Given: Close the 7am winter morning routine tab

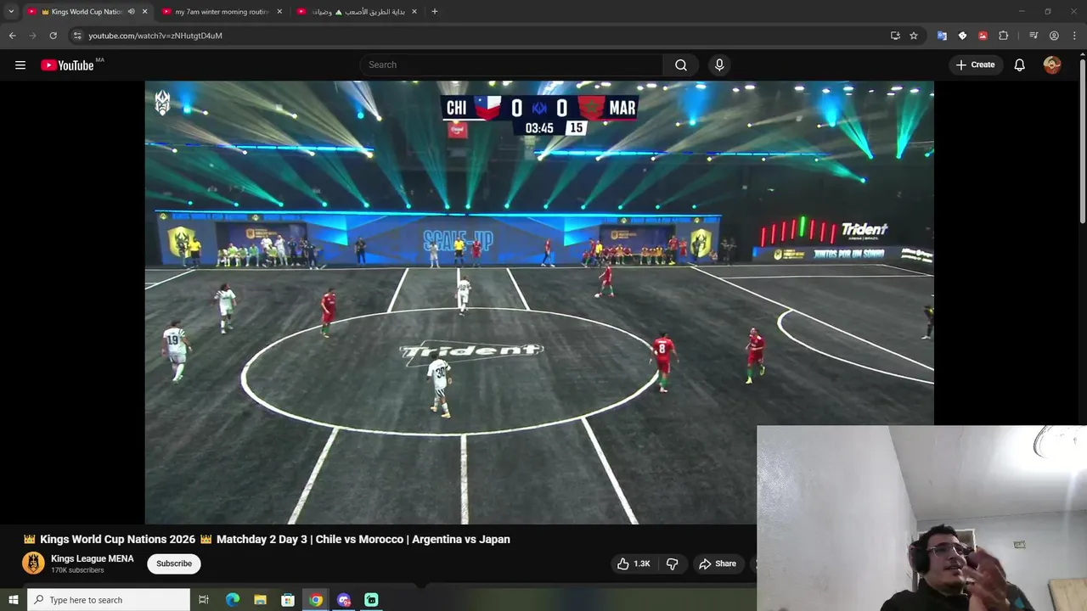Looking at the screenshot, I should (x=279, y=12).
